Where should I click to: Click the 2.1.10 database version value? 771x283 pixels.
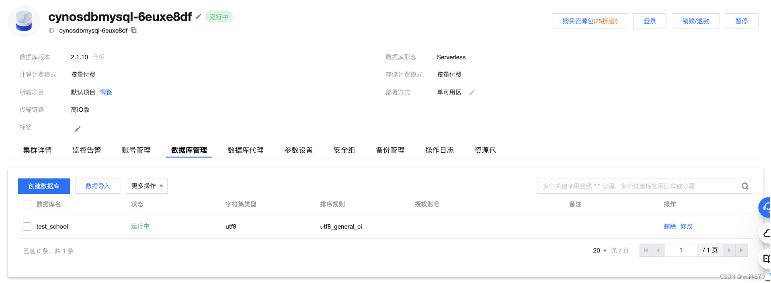click(79, 57)
